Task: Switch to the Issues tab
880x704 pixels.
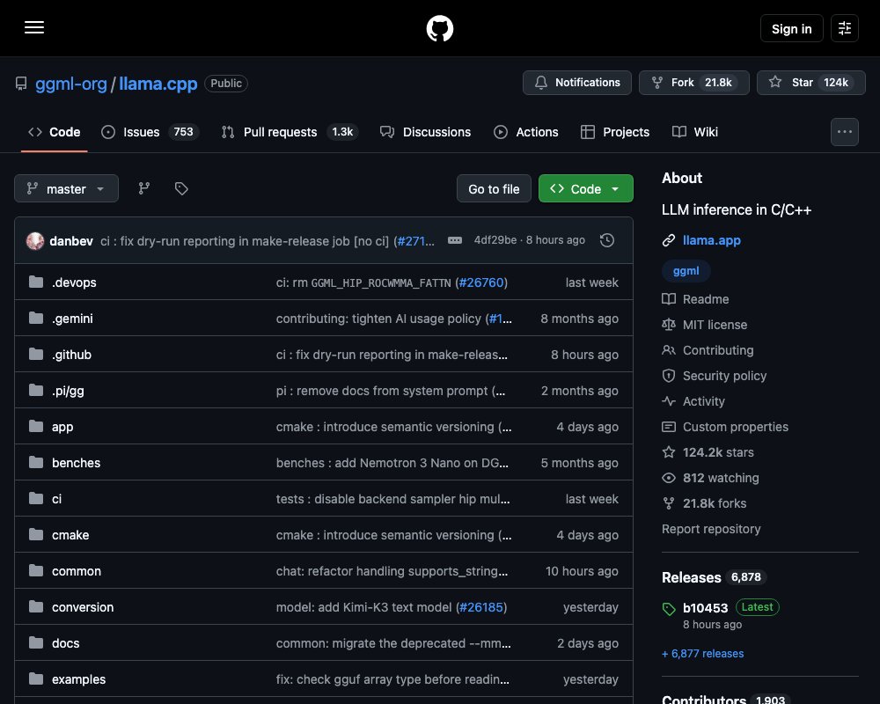Action: pyautogui.click(x=150, y=132)
